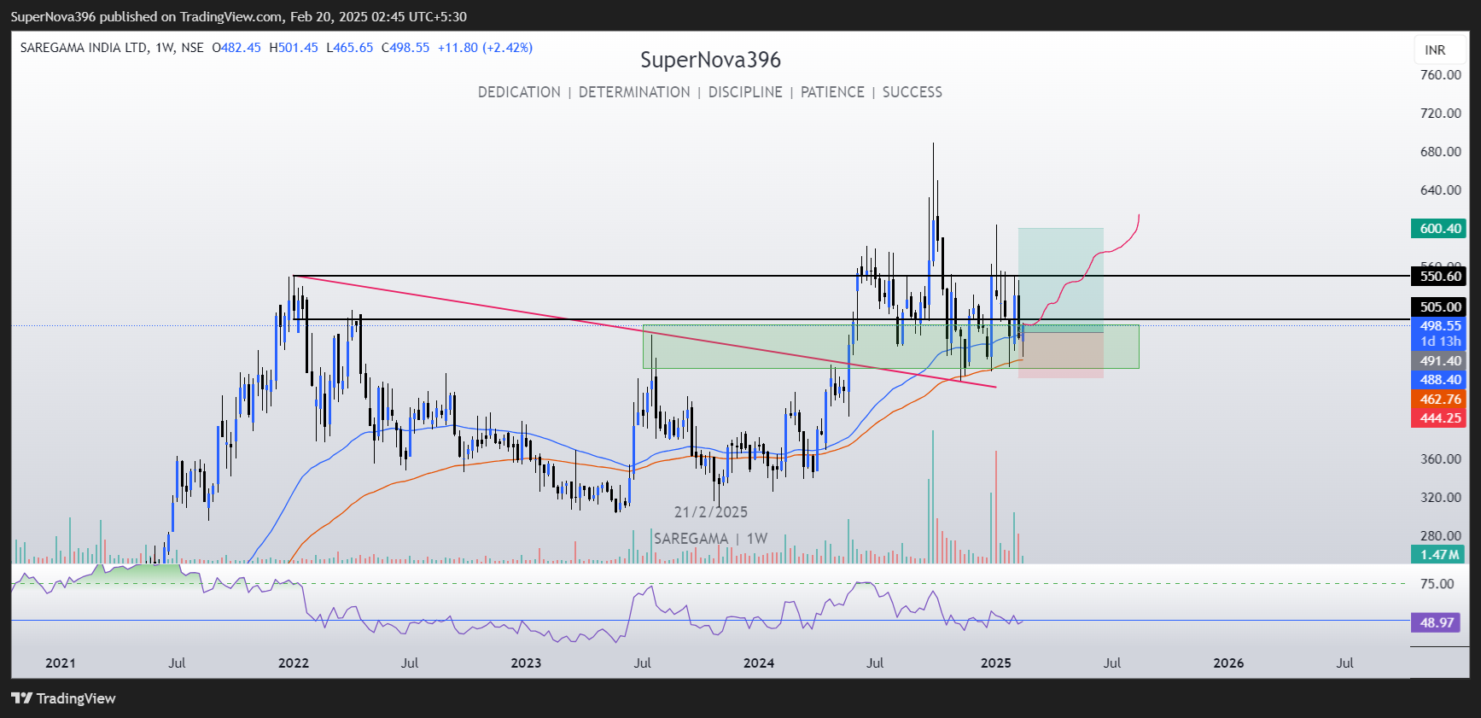Image resolution: width=1481 pixels, height=718 pixels.
Task: Click the 2022 label on time axis
Action: pos(294,663)
